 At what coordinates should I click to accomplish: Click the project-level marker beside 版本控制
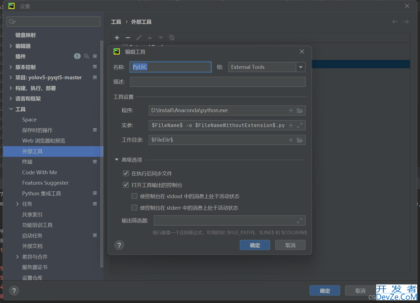coord(95,67)
